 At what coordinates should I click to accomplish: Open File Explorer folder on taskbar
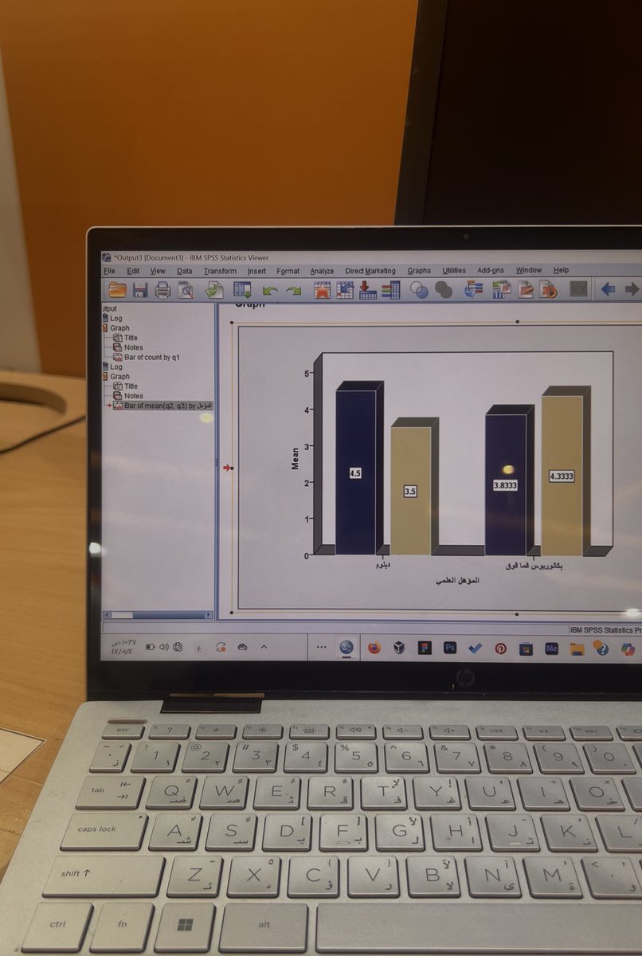[577, 649]
